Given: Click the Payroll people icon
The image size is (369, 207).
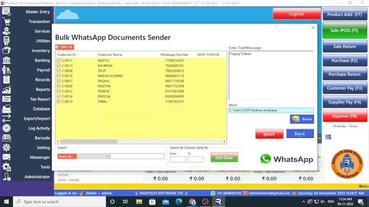Looking at the screenshot, I should click(x=6, y=70).
